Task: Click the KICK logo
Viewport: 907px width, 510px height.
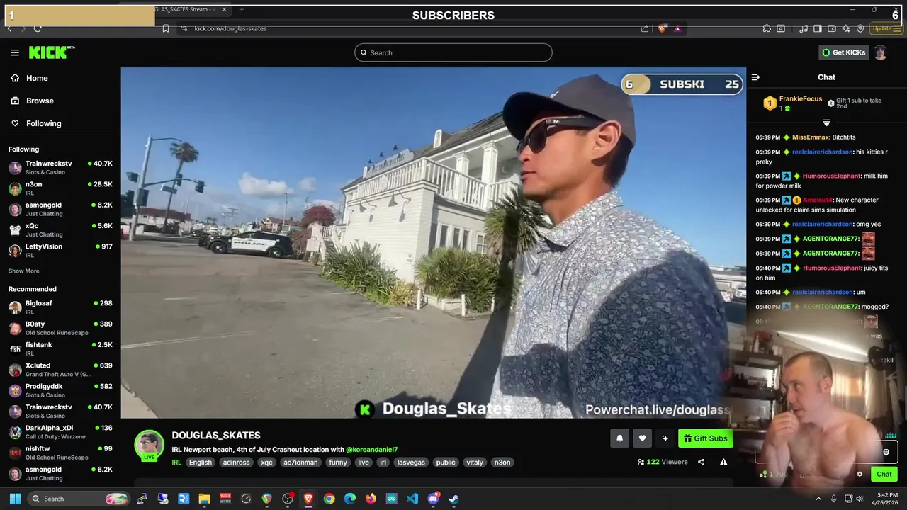Action: (52, 52)
